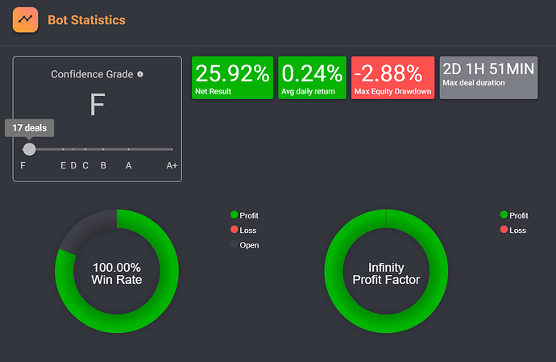This screenshot has height=362, width=556.
Task: Click the Confidence Grade info icon
Action: [140, 74]
